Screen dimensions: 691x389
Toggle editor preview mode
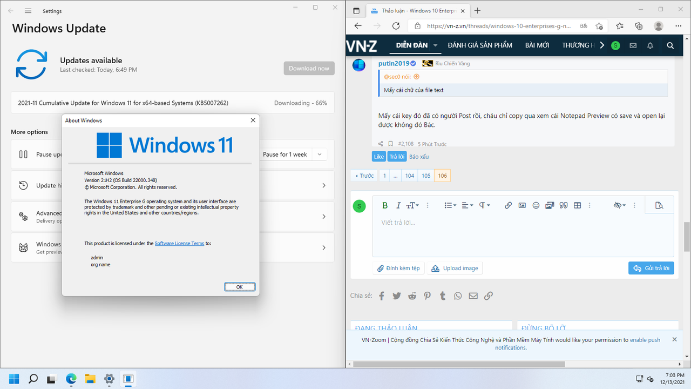[659, 205]
